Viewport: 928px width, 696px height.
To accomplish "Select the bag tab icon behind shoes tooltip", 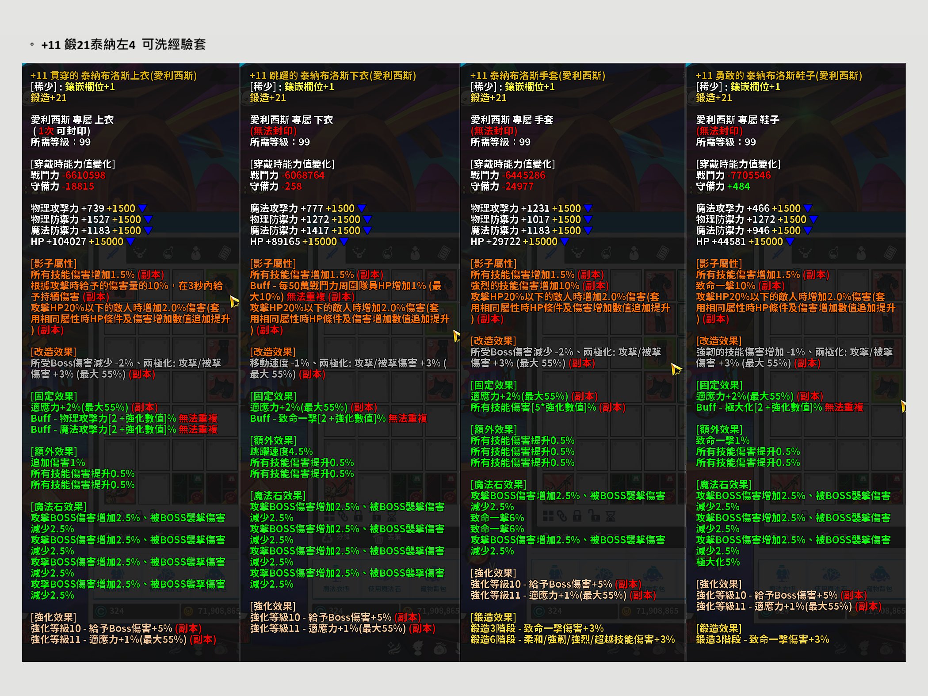I will point(861,253).
